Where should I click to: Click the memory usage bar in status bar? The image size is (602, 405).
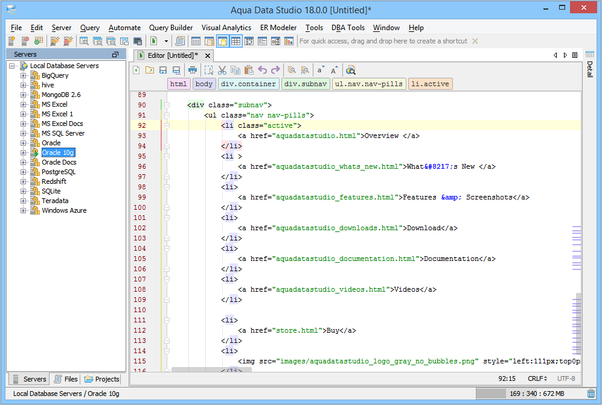(531, 394)
